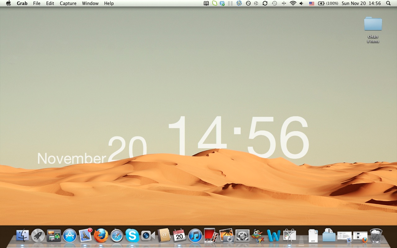
Task: Open Spotlight search magnifier
Action: (388, 3)
